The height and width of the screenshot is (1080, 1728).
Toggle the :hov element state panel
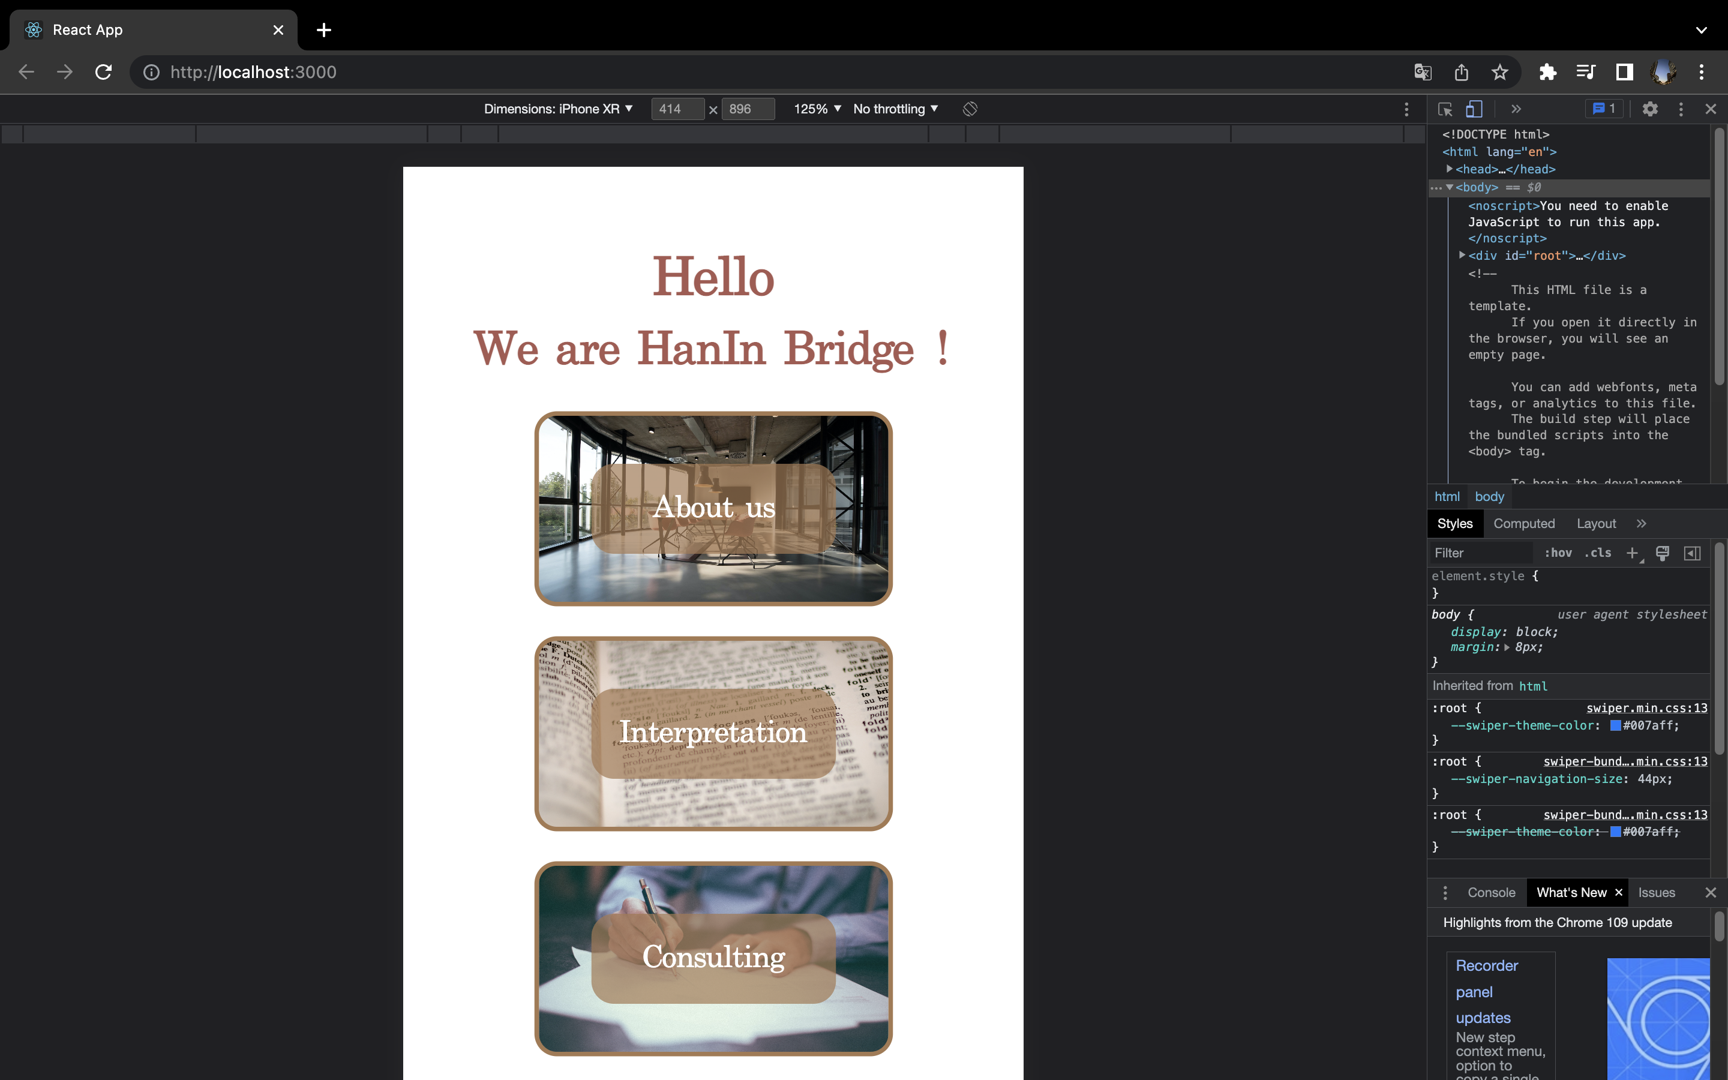(x=1558, y=553)
